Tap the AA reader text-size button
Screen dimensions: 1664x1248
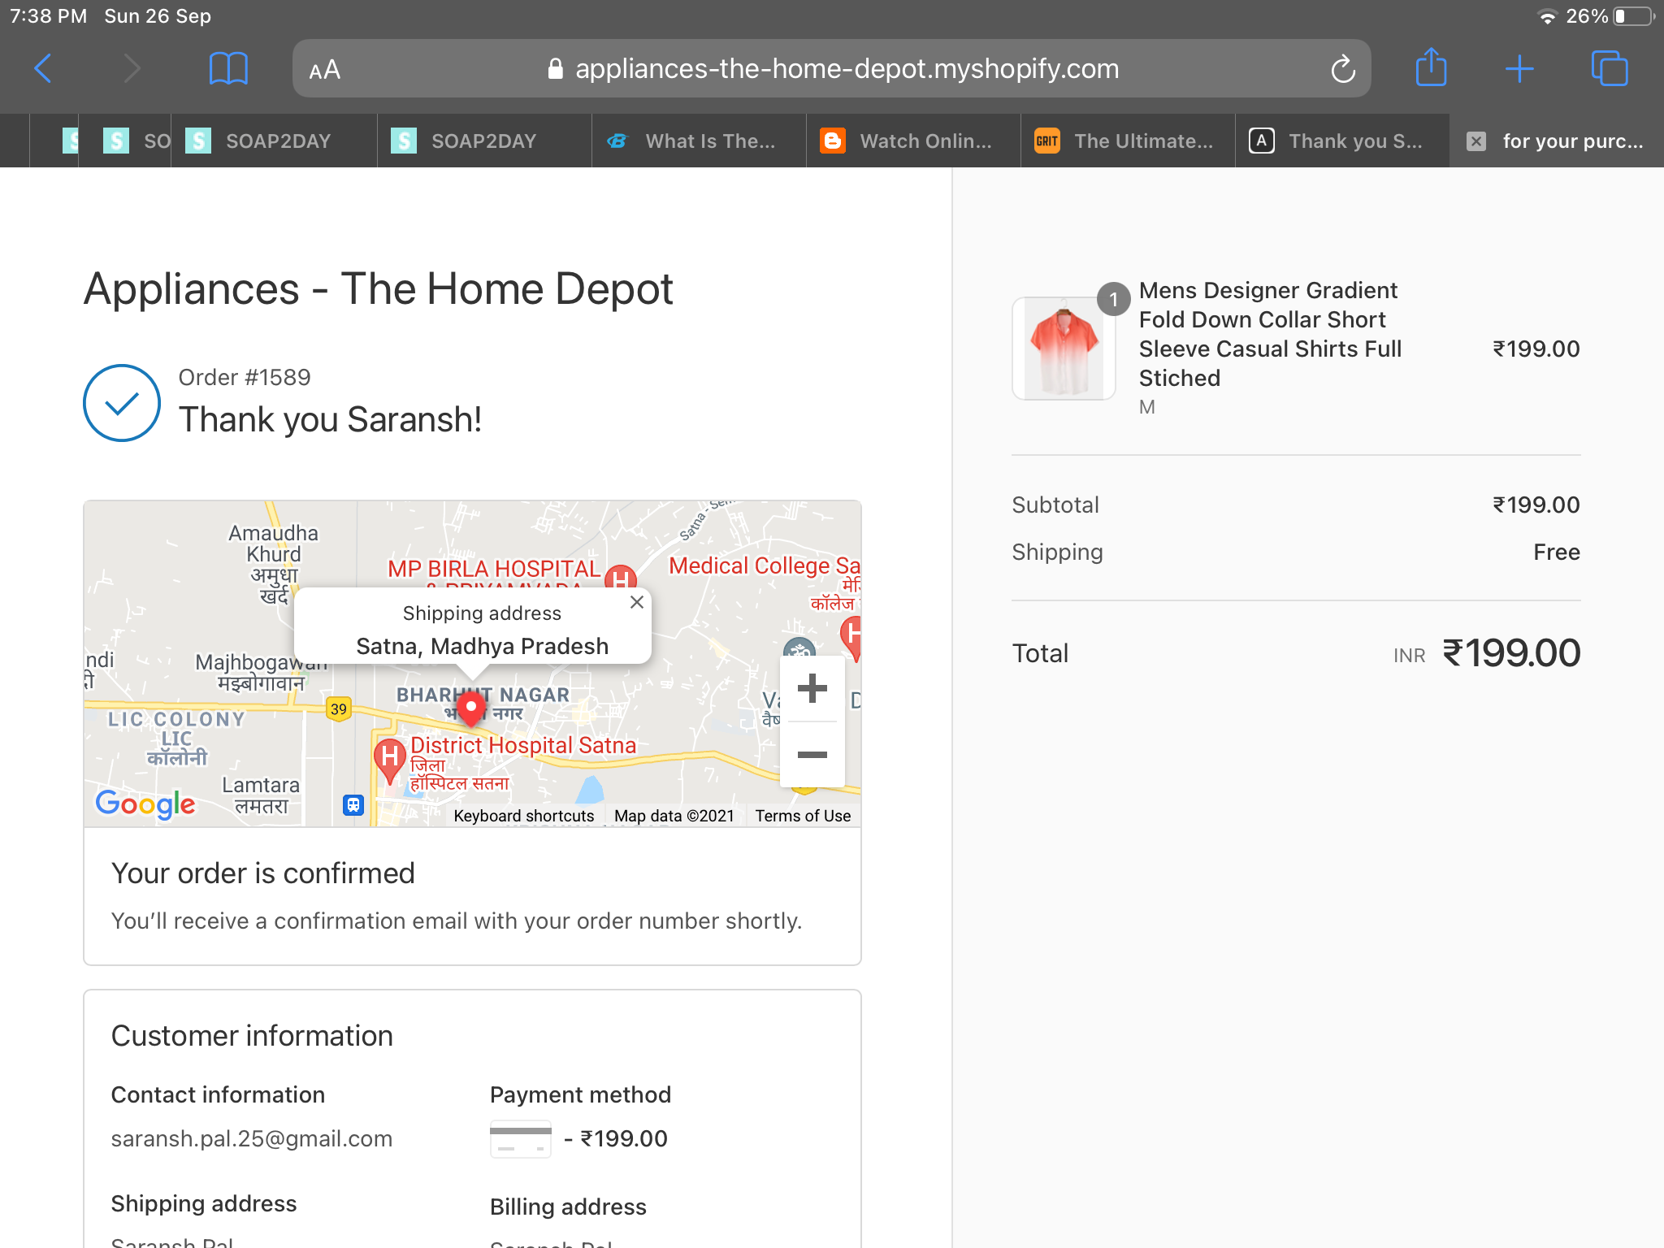click(x=324, y=70)
